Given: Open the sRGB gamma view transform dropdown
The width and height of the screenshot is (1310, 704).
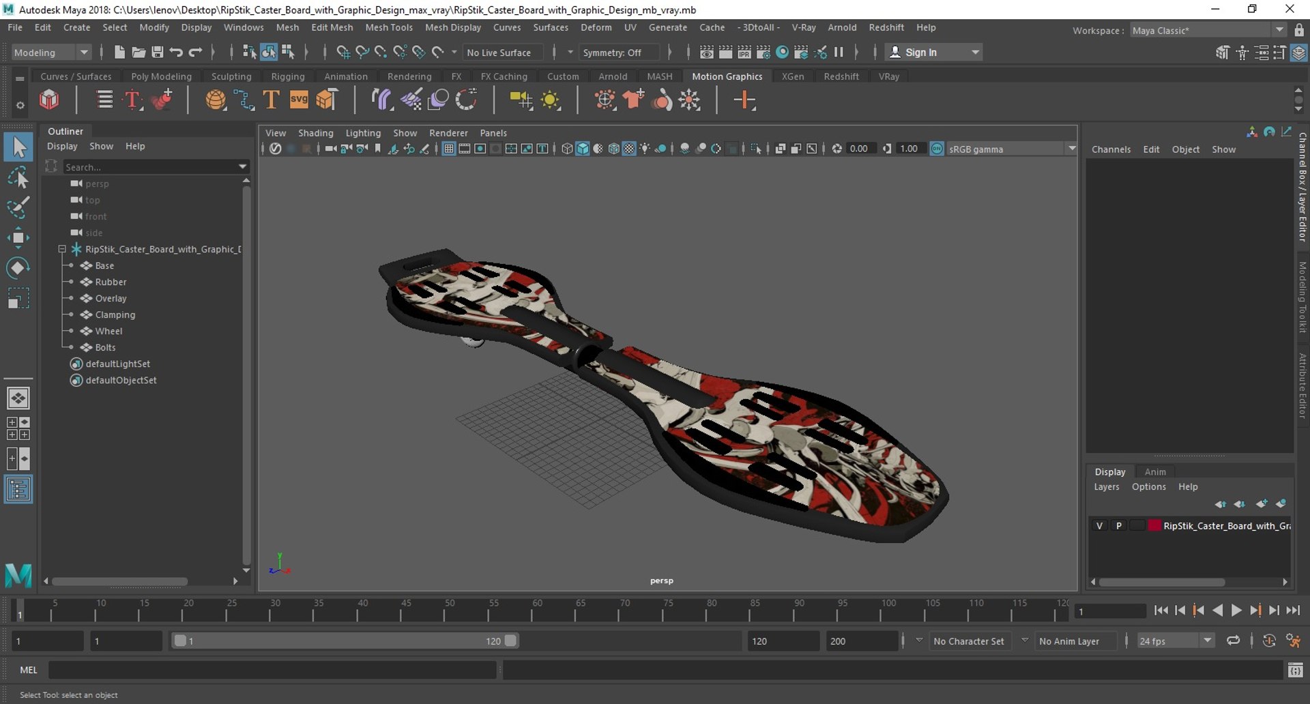Looking at the screenshot, I should (x=1013, y=149).
